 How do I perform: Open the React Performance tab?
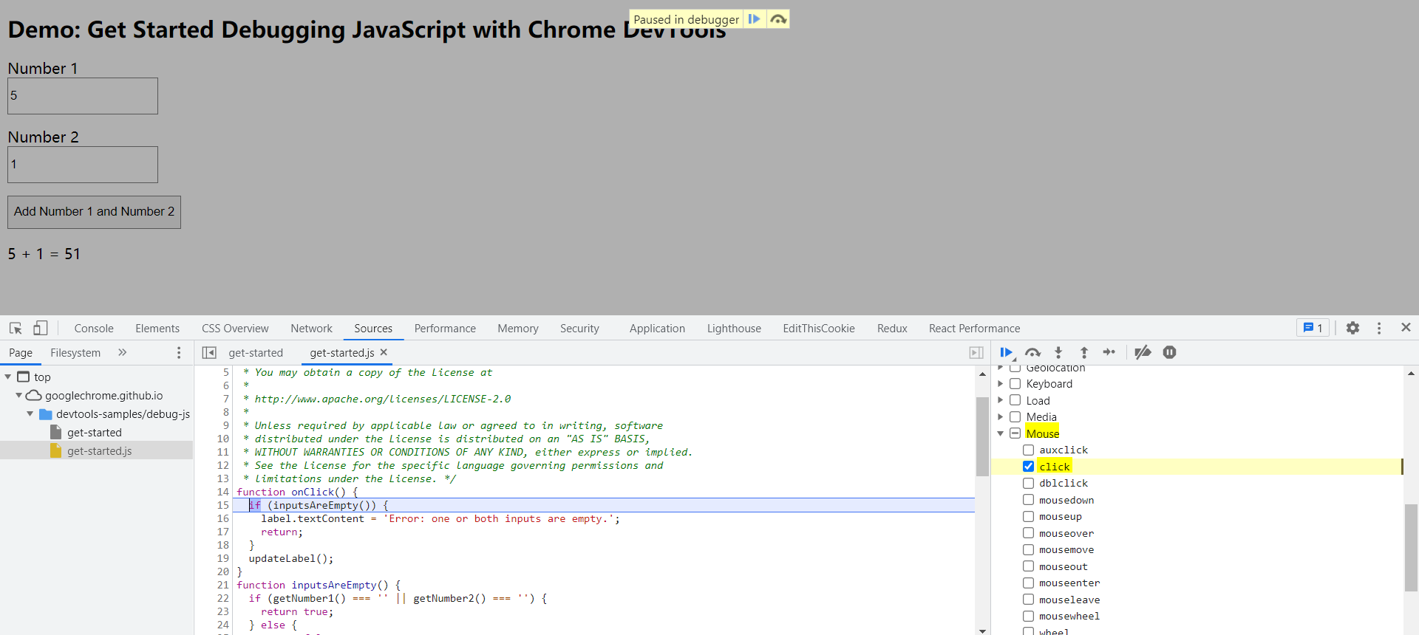(x=974, y=329)
